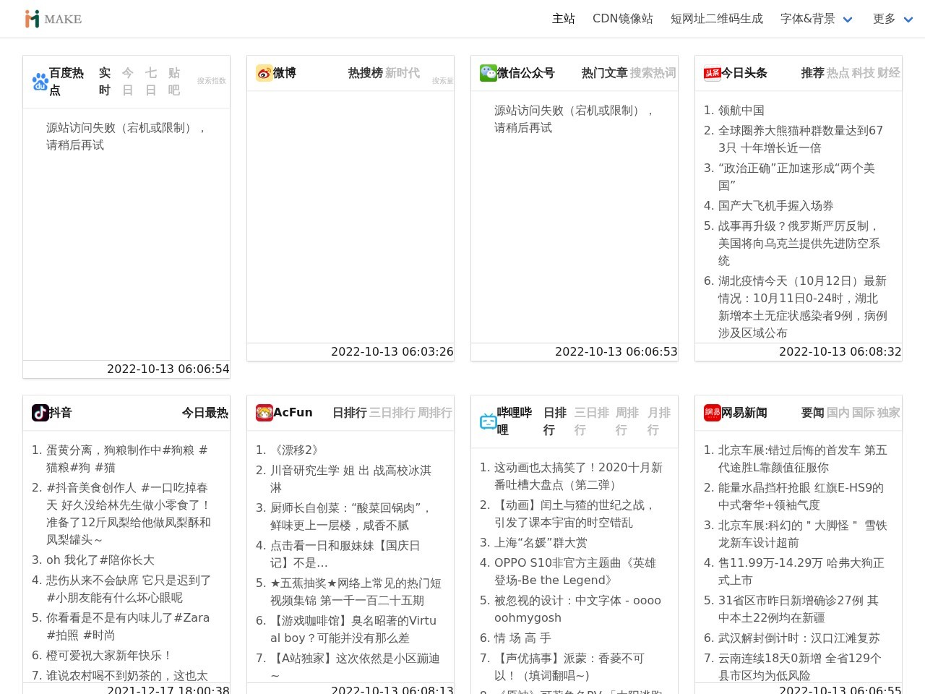
Task: Switch to 今日 tab in 百度热点
Action: coord(128,82)
